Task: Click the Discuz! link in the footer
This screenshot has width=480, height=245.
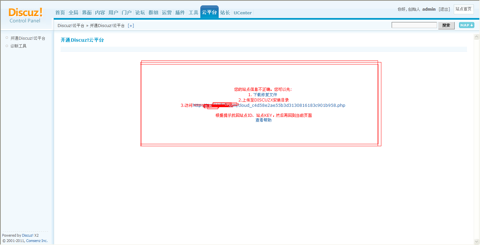Action: 28,235
